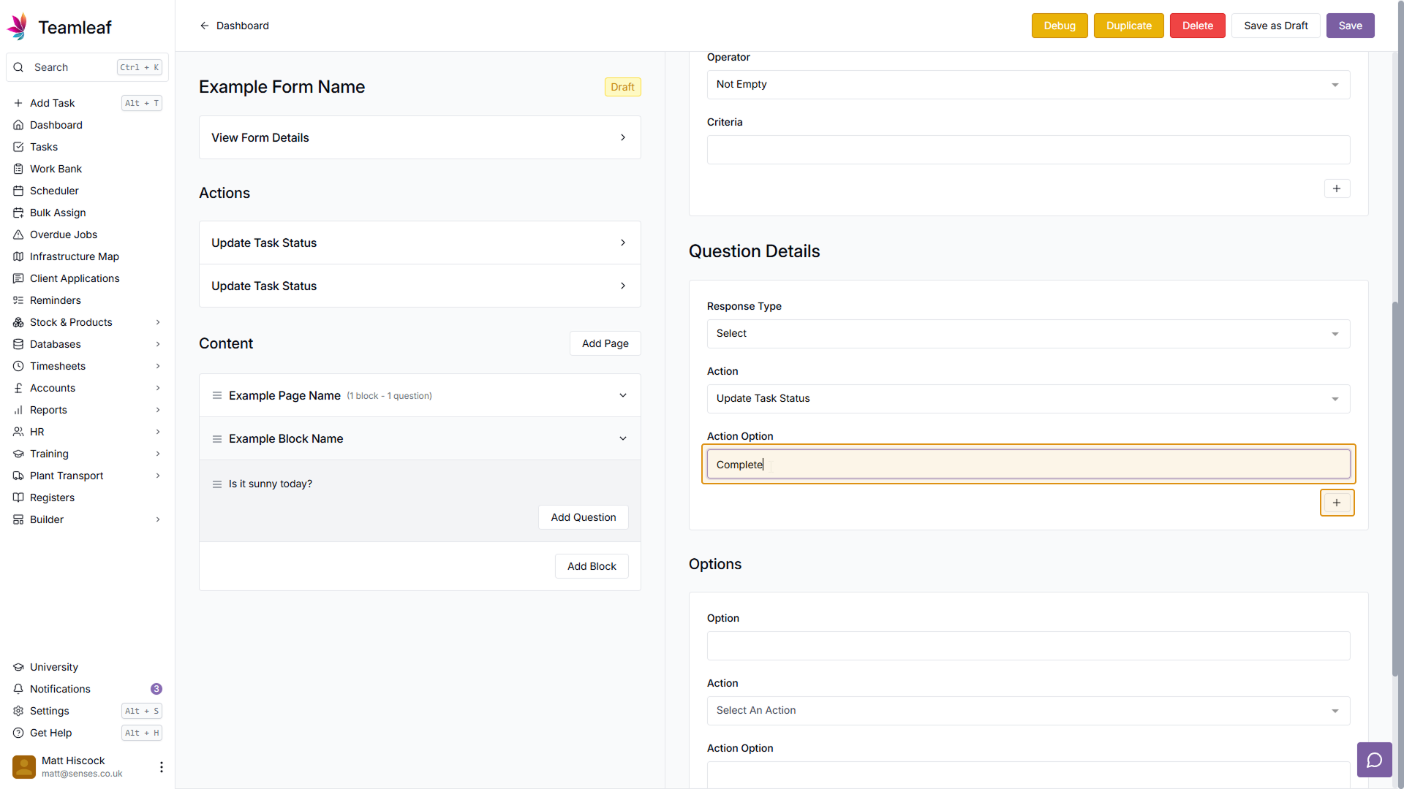This screenshot has width=1404, height=789.
Task: Click the chat support bubble icon
Action: click(1374, 761)
